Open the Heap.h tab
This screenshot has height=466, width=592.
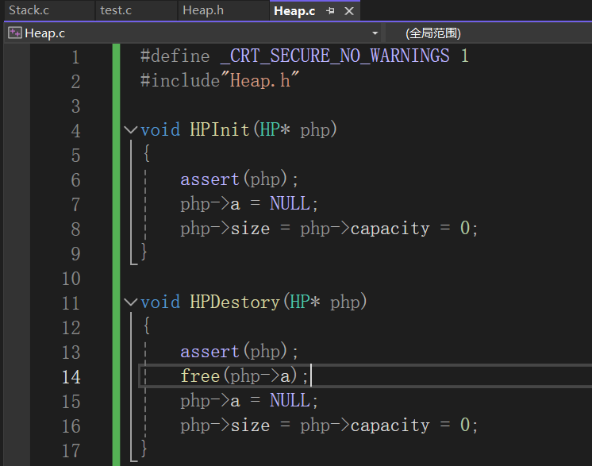[203, 10]
